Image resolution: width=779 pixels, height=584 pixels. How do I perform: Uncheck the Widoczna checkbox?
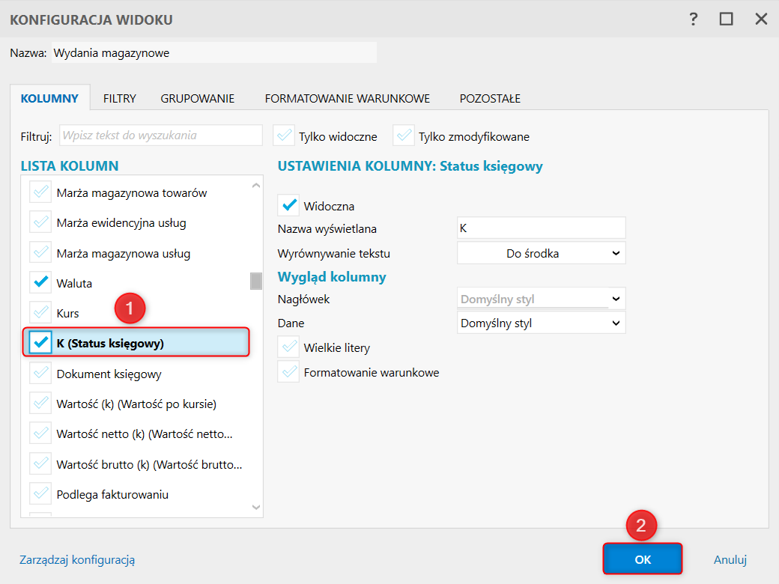pos(288,205)
